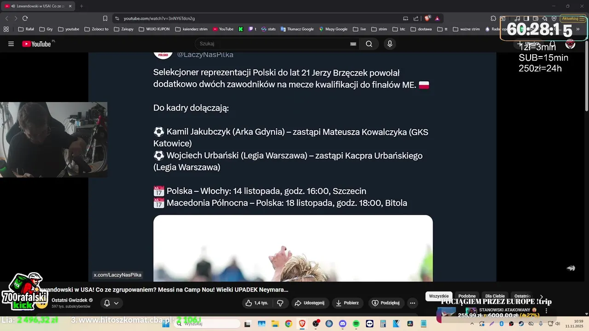Select the Podobne filter chip

467,296
